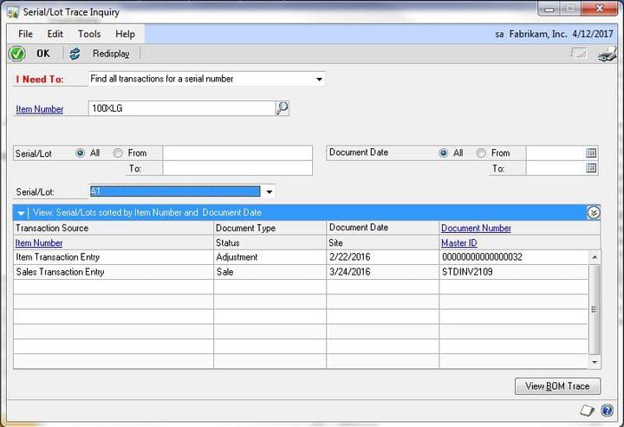
Task: Click the application icon in title bar
Action: (x=13, y=12)
